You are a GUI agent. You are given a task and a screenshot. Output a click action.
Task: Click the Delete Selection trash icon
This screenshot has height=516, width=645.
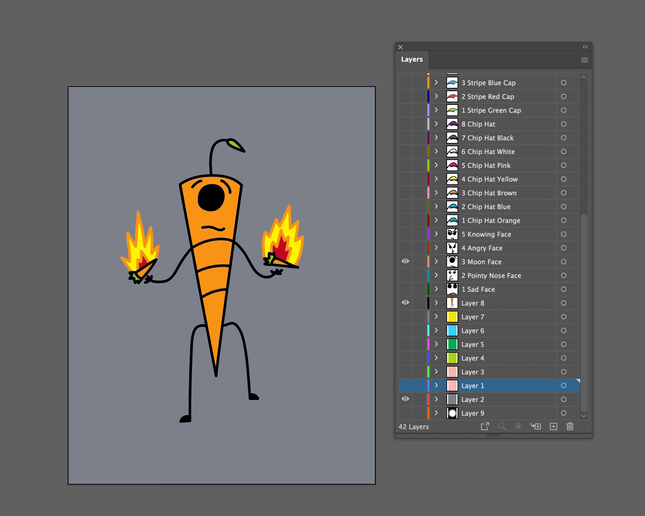(570, 426)
